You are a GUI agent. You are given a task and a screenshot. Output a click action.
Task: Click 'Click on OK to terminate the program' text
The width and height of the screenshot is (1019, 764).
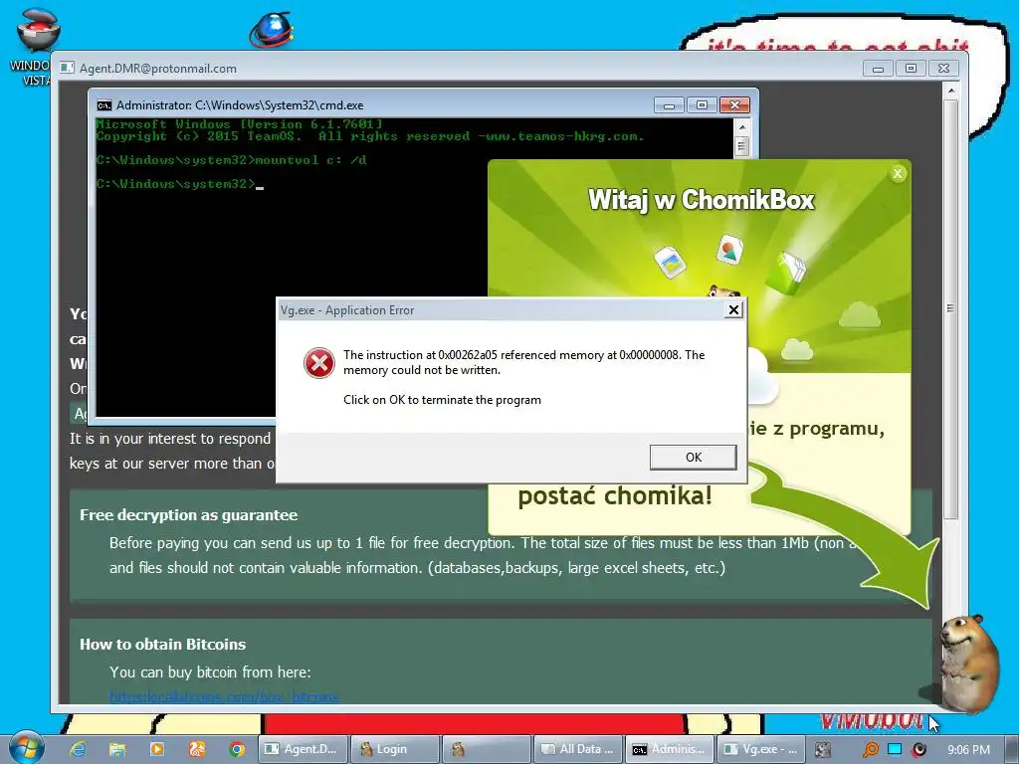pyautogui.click(x=442, y=400)
